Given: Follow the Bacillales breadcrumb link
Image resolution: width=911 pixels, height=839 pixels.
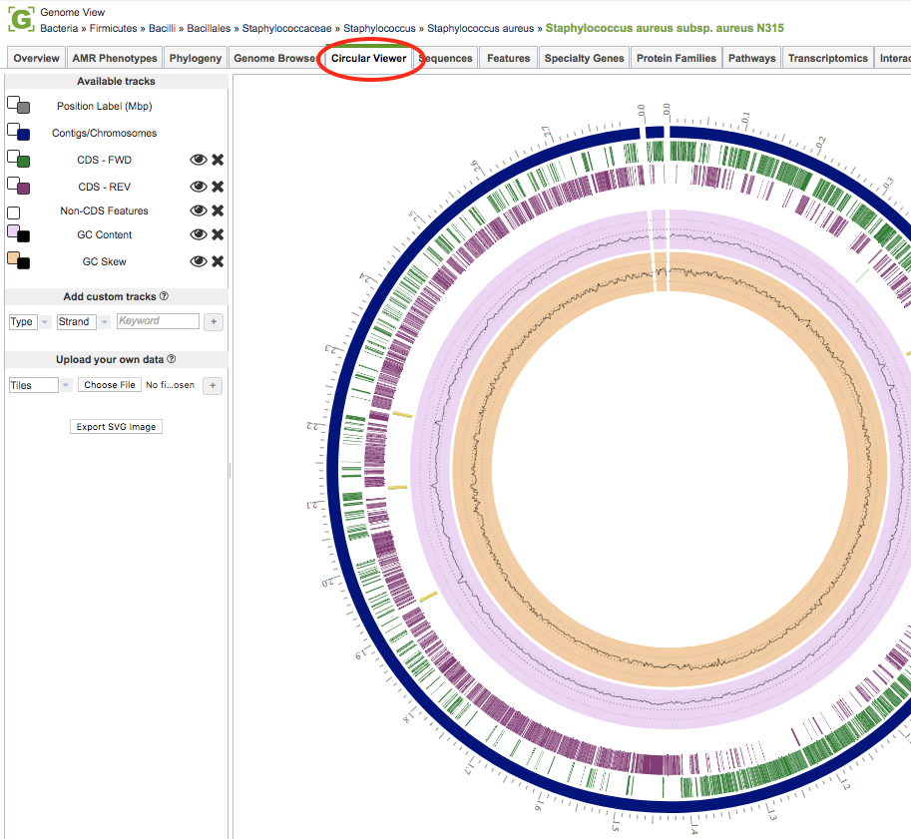Looking at the screenshot, I should (x=209, y=29).
